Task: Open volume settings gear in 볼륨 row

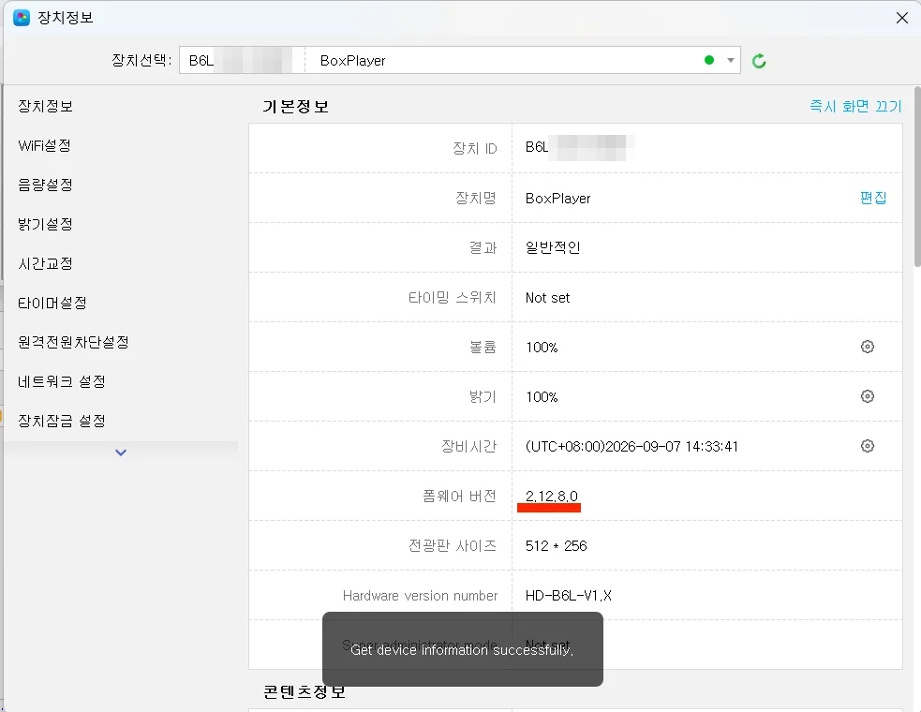Action: [867, 347]
